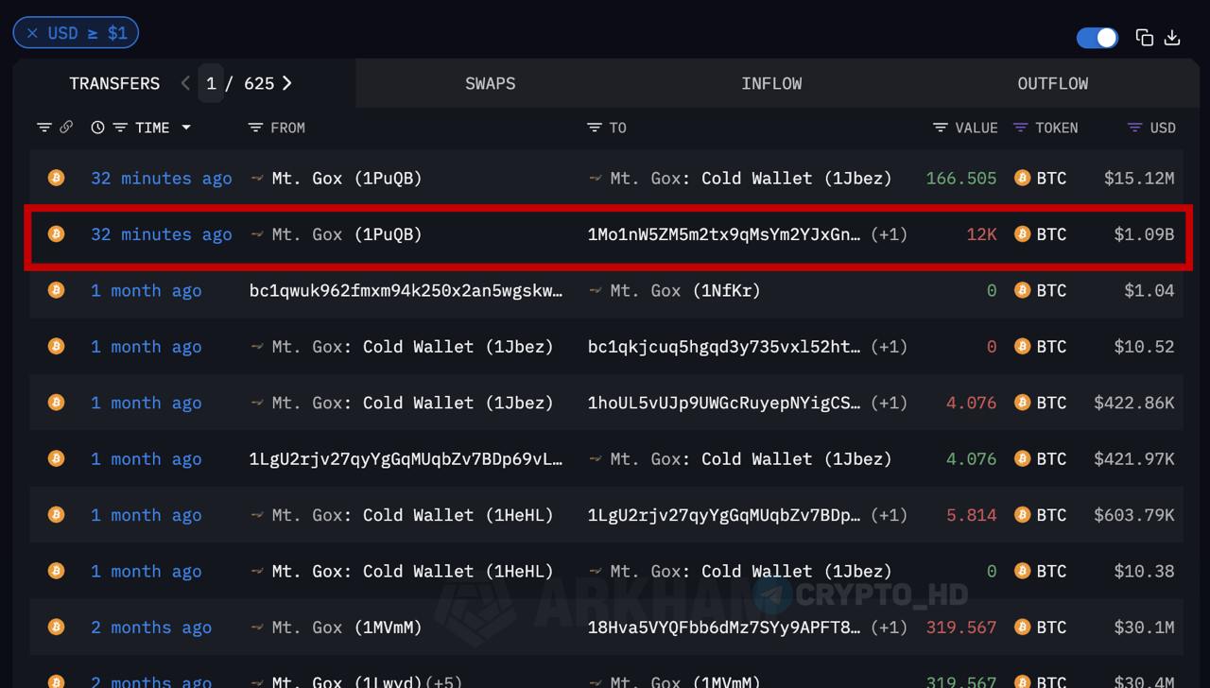Expand (+1) recipients in $422.86K row

coord(889,403)
